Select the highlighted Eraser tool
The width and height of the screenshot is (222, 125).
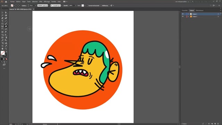[6, 26]
